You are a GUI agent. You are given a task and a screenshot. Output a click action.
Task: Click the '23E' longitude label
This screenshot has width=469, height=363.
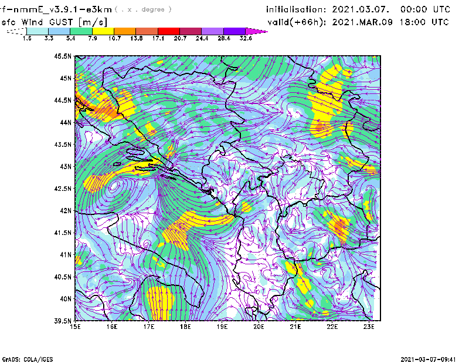tap(369, 327)
